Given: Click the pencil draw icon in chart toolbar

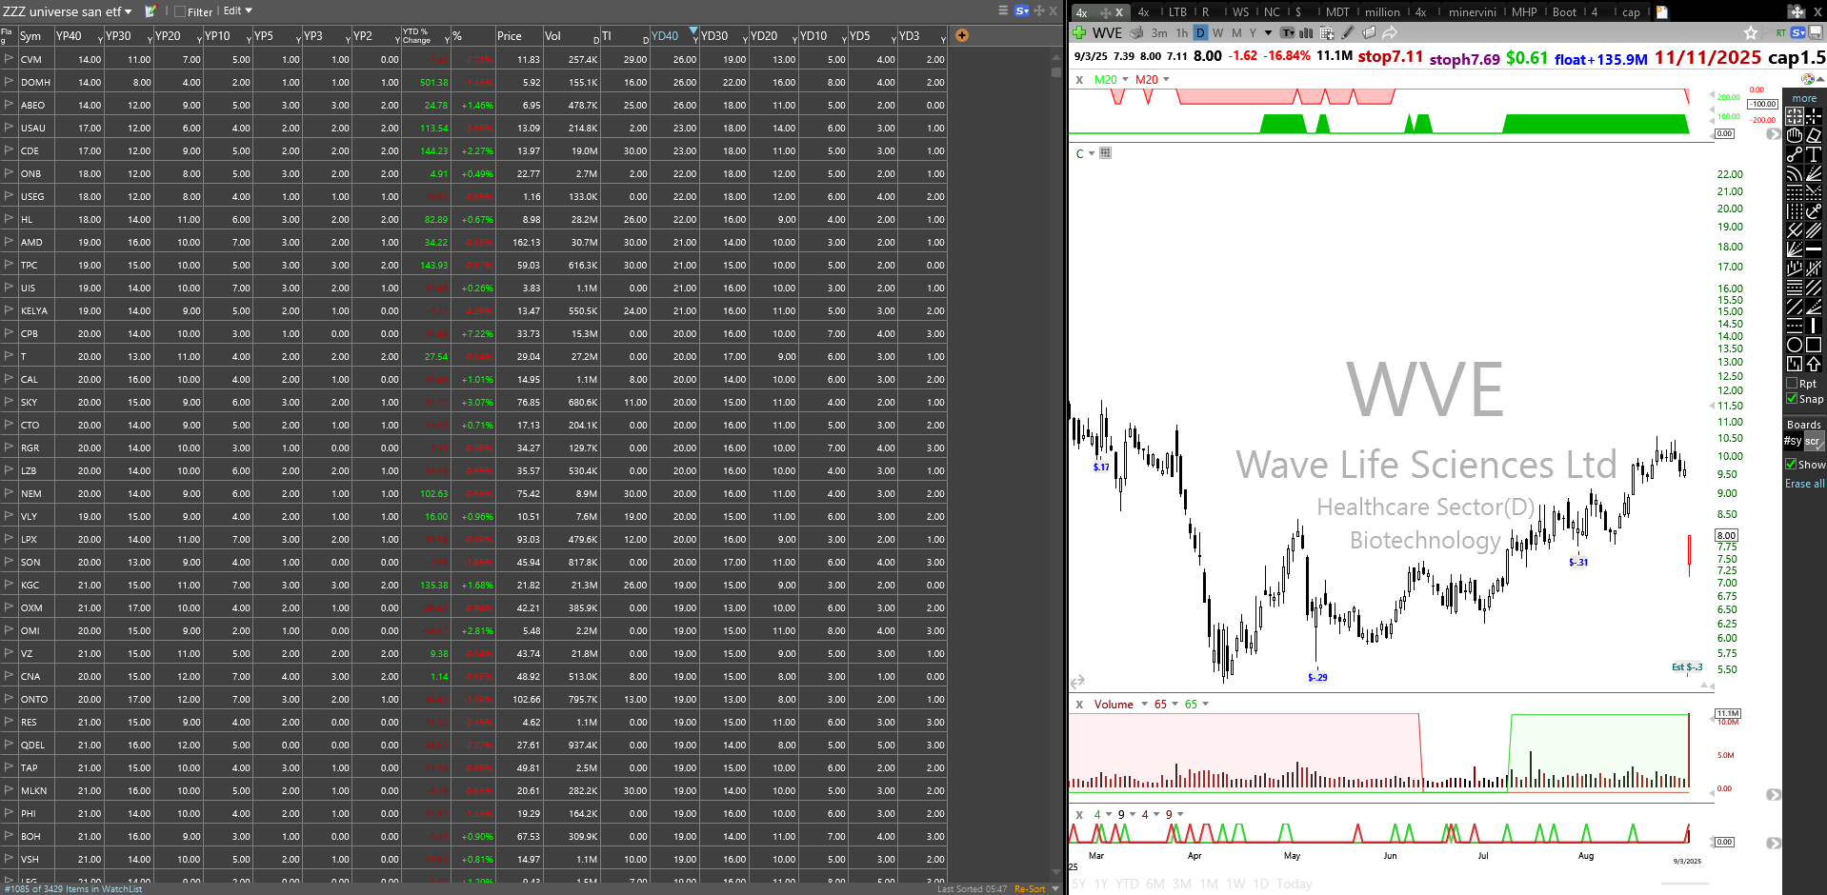Looking at the screenshot, I should (1348, 32).
